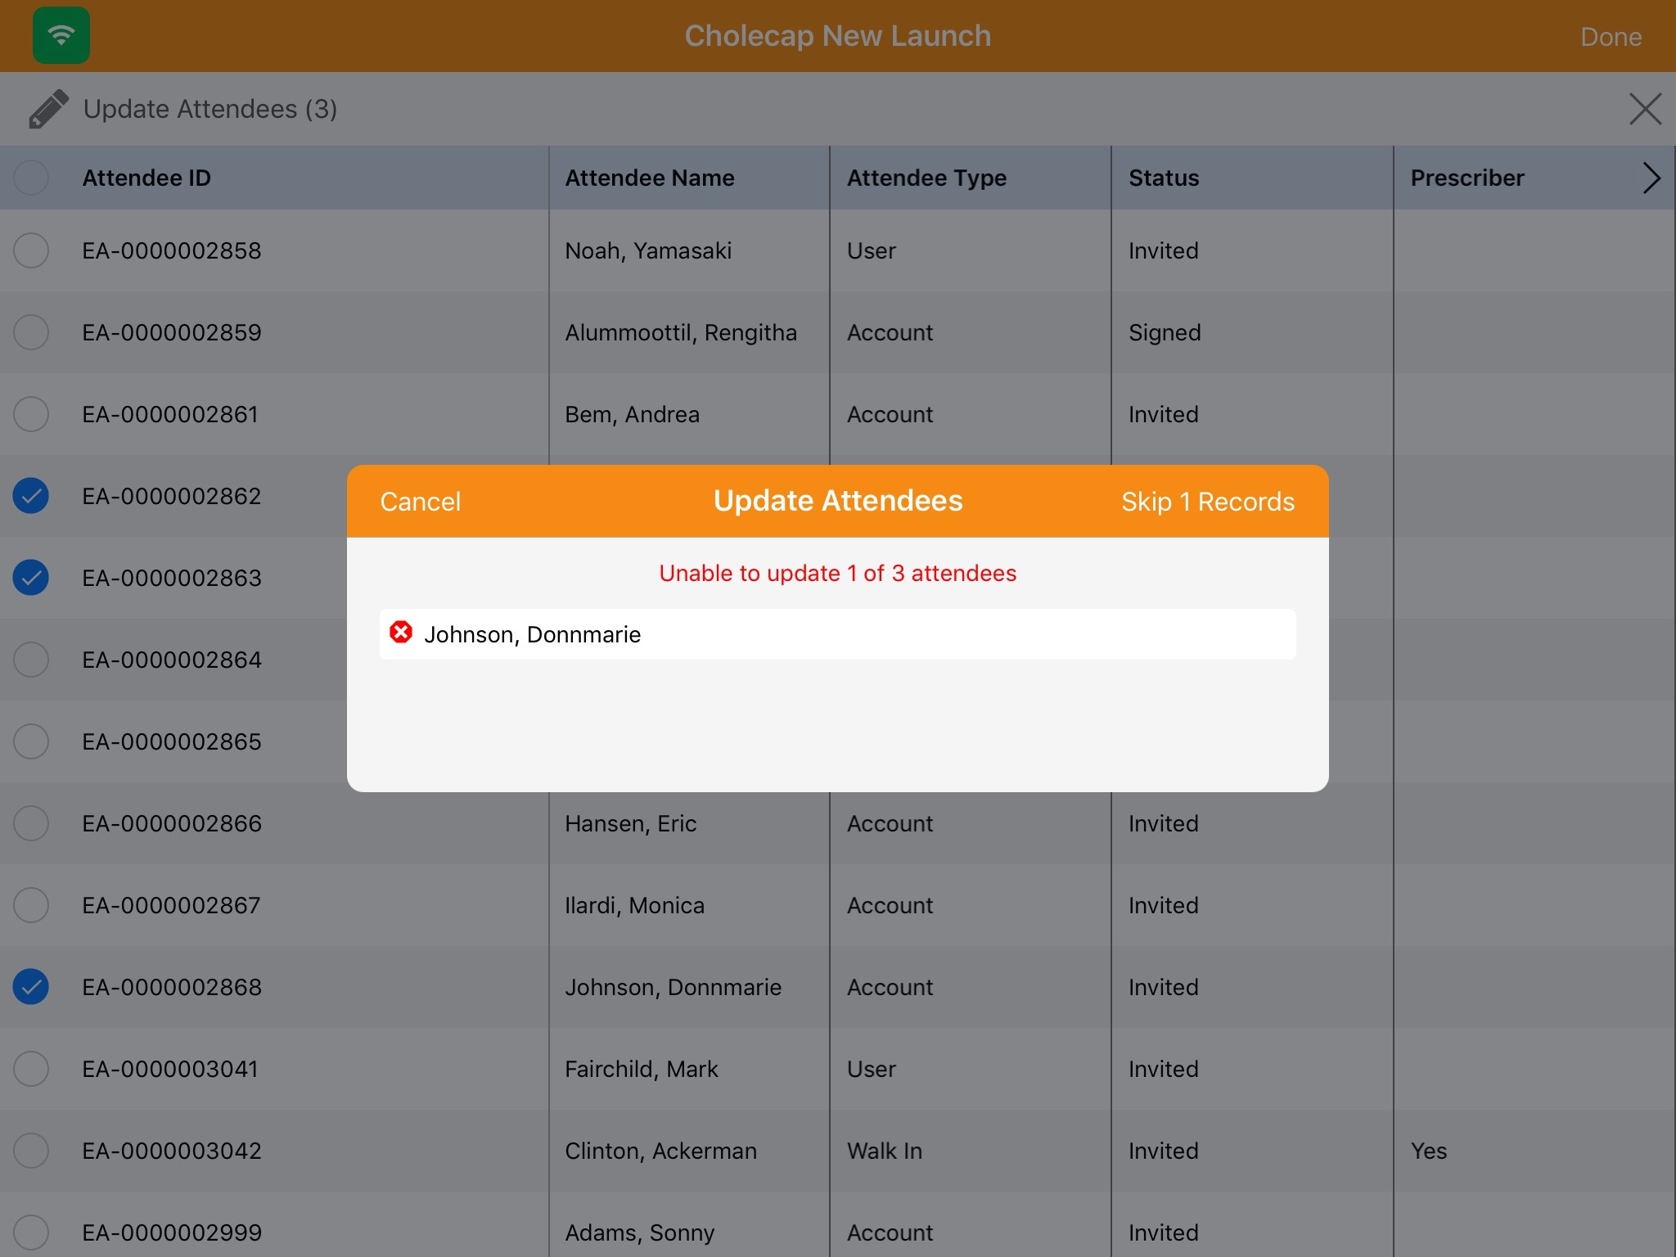
Task: Click the Attendee Type column header
Action: pyautogui.click(x=926, y=178)
